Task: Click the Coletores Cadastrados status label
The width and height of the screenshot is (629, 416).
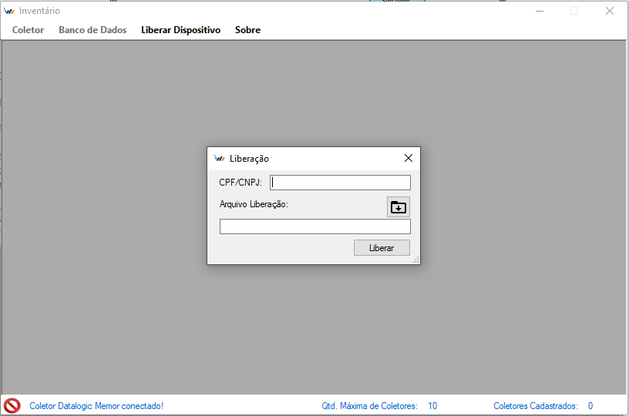Action: pyautogui.click(x=535, y=406)
